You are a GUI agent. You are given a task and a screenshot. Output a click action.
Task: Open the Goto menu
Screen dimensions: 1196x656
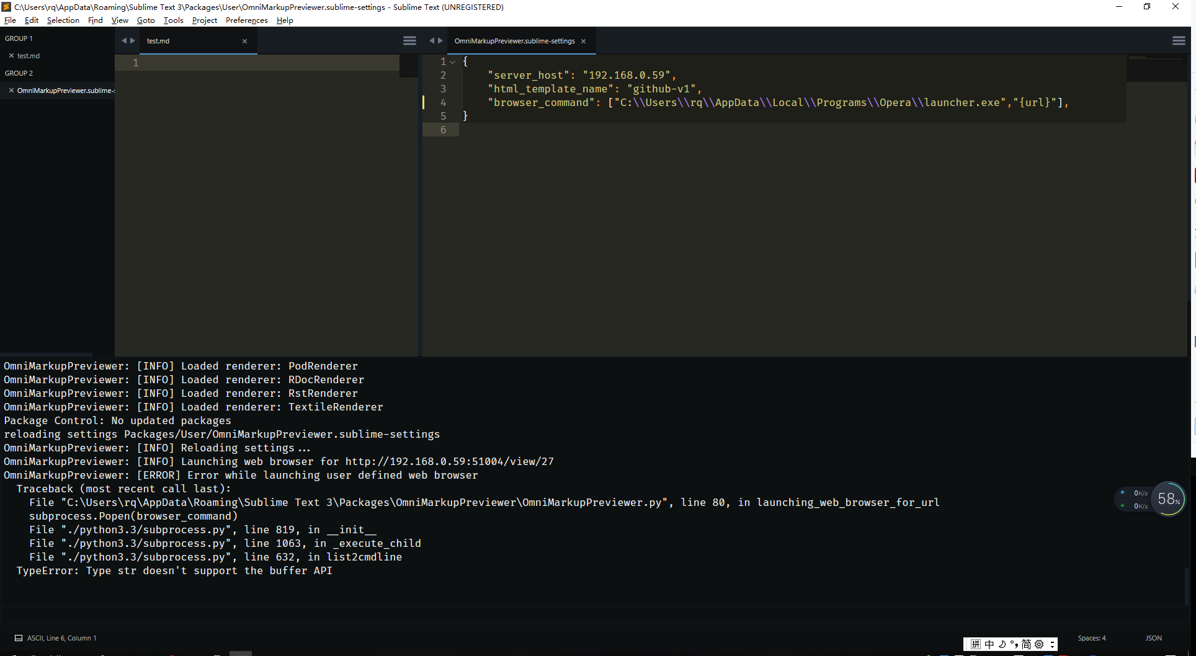[x=146, y=20]
